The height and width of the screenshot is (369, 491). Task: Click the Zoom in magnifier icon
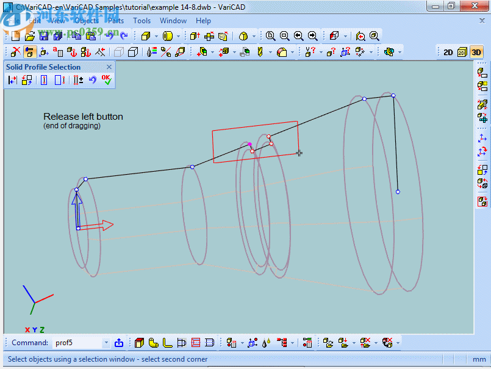[x=271, y=36]
